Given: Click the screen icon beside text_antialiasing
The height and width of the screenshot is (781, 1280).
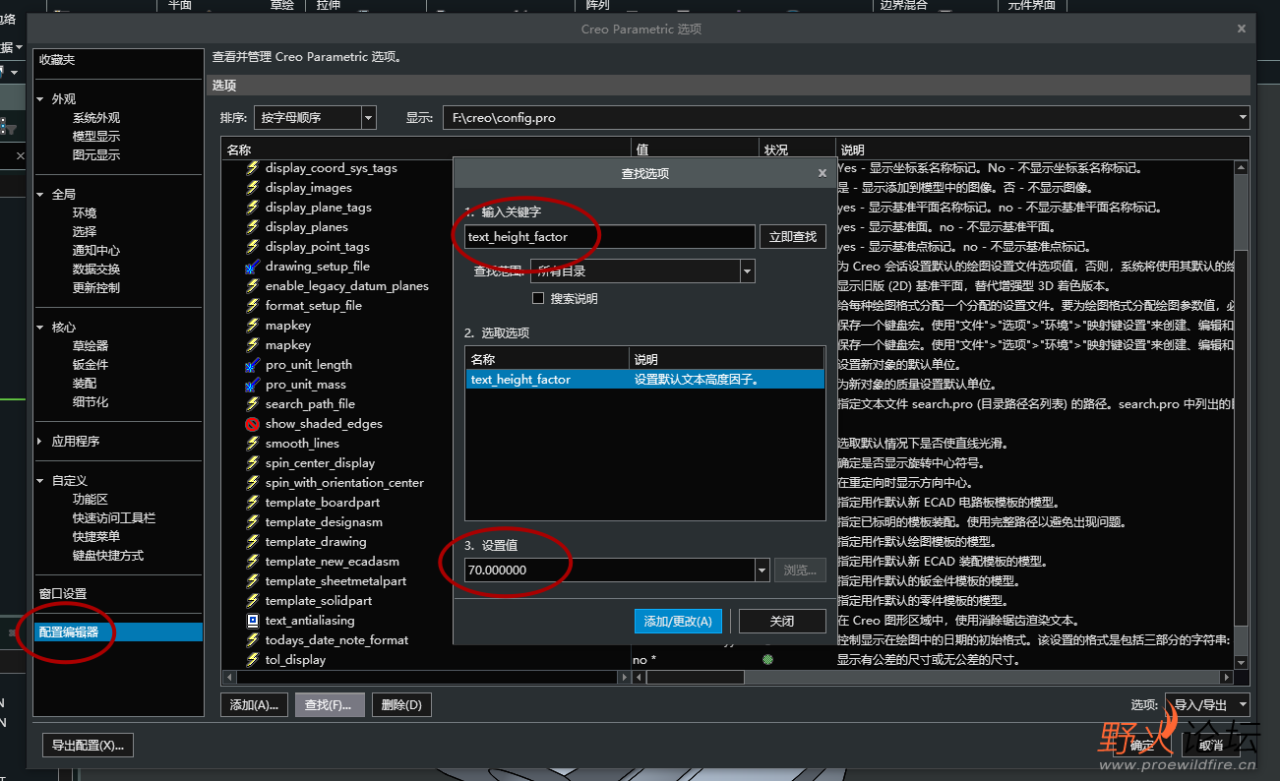Looking at the screenshot, I should click(x=253, y=621).
